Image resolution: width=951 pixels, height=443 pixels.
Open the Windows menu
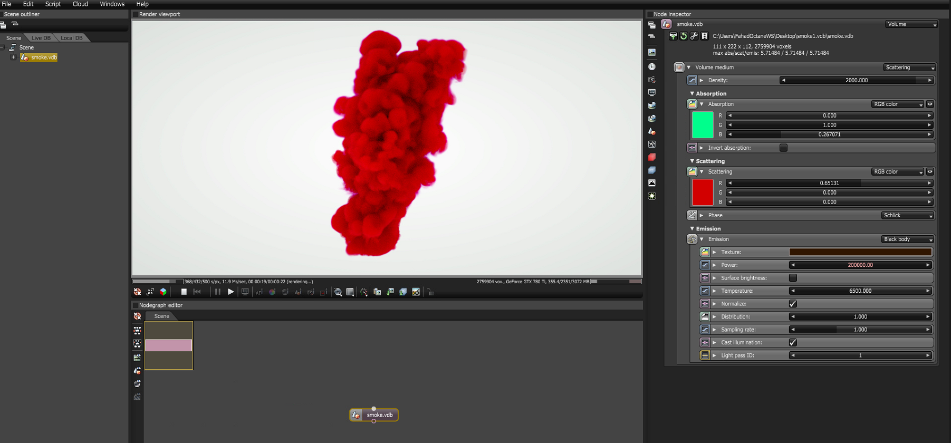(112, 4)
